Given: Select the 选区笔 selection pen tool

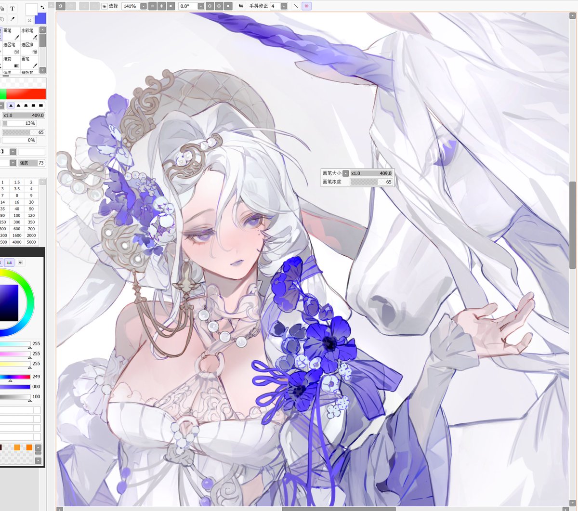Looking at the screenshot, I should (x=11, y=48).
